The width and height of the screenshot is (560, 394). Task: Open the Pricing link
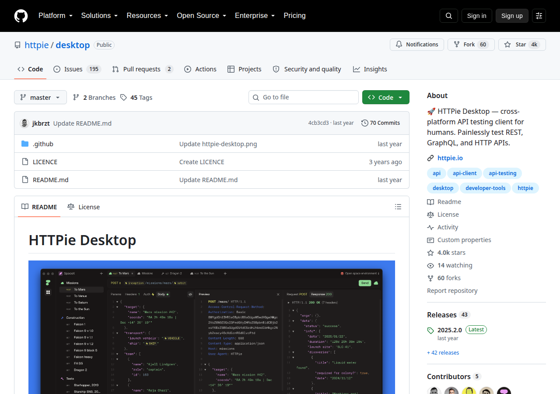pos(294,16)
